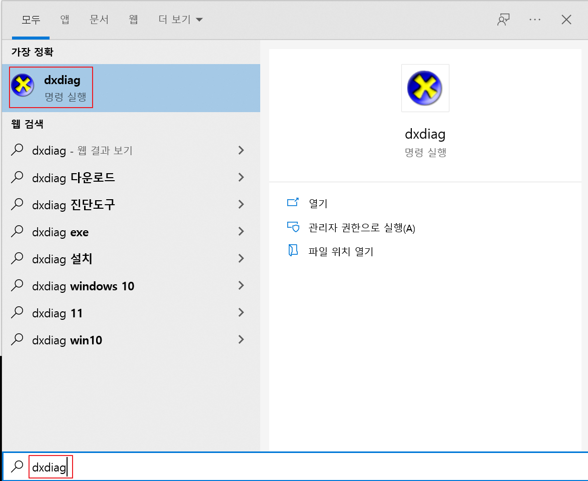
Task: Click the dxdiag title in preview pane
Action: coord(425,134)
